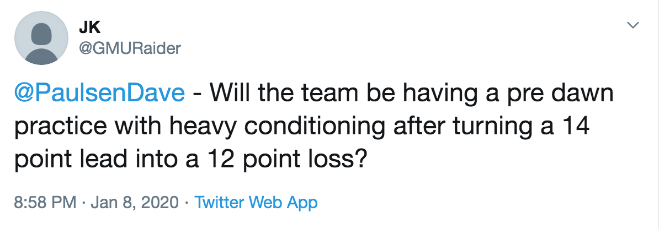Viewport: 659px width, 229px height.
Task: Expand tweet actions via the down arrow
Action: (633, 25)
